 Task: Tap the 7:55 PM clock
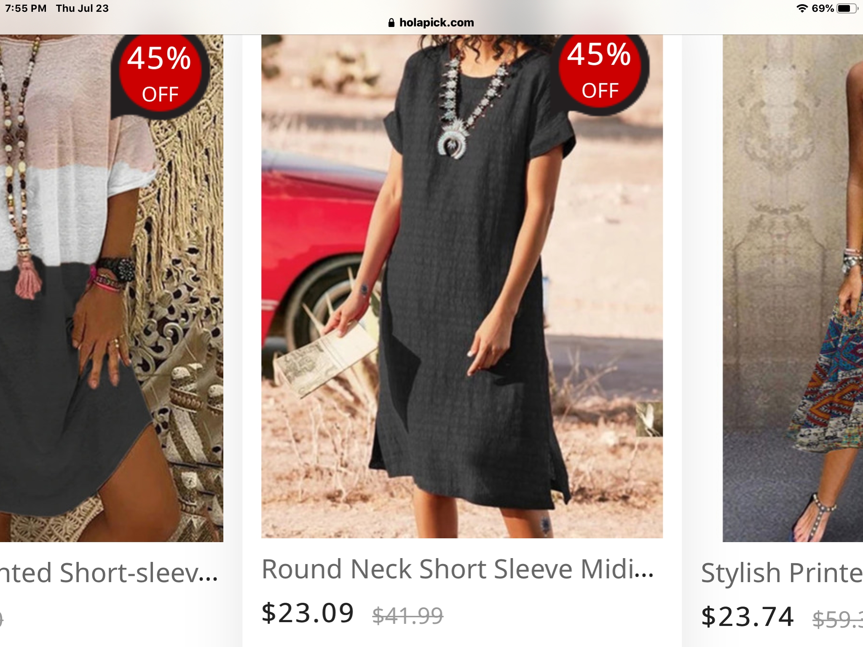coord(26,8)
